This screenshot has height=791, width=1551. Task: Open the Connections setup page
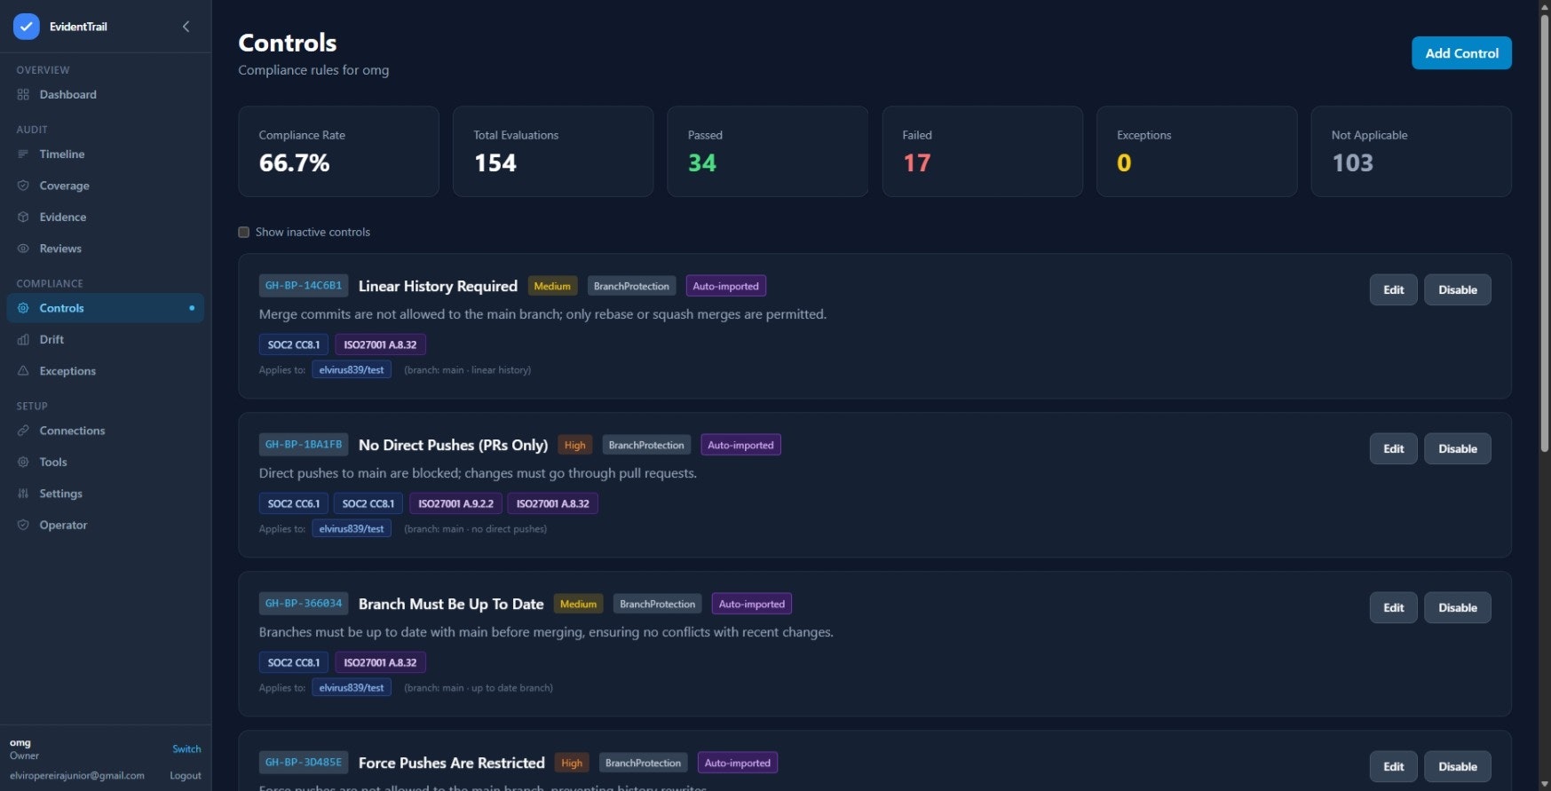pos(106,431)
